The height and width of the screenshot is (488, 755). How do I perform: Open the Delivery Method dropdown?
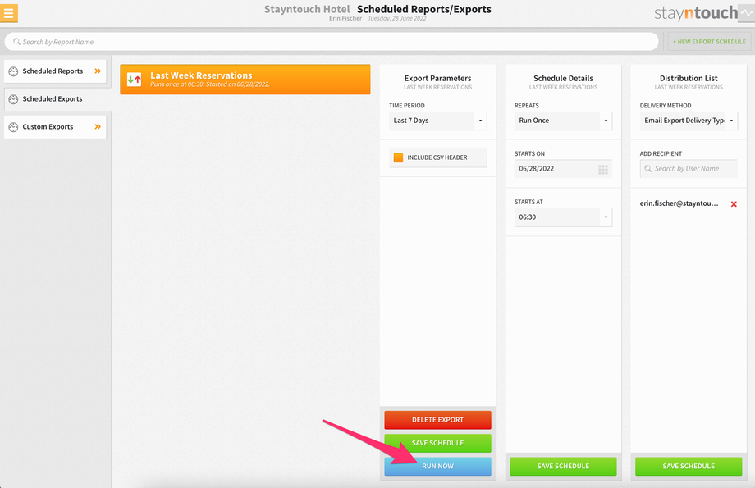(x=689, y=121)
